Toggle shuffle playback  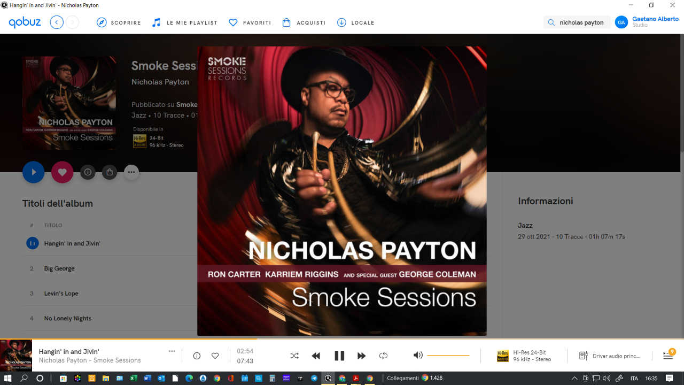(x=294, y=356)
